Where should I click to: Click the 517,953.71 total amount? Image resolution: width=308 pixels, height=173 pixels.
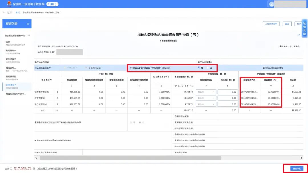(x=23, y=168)
